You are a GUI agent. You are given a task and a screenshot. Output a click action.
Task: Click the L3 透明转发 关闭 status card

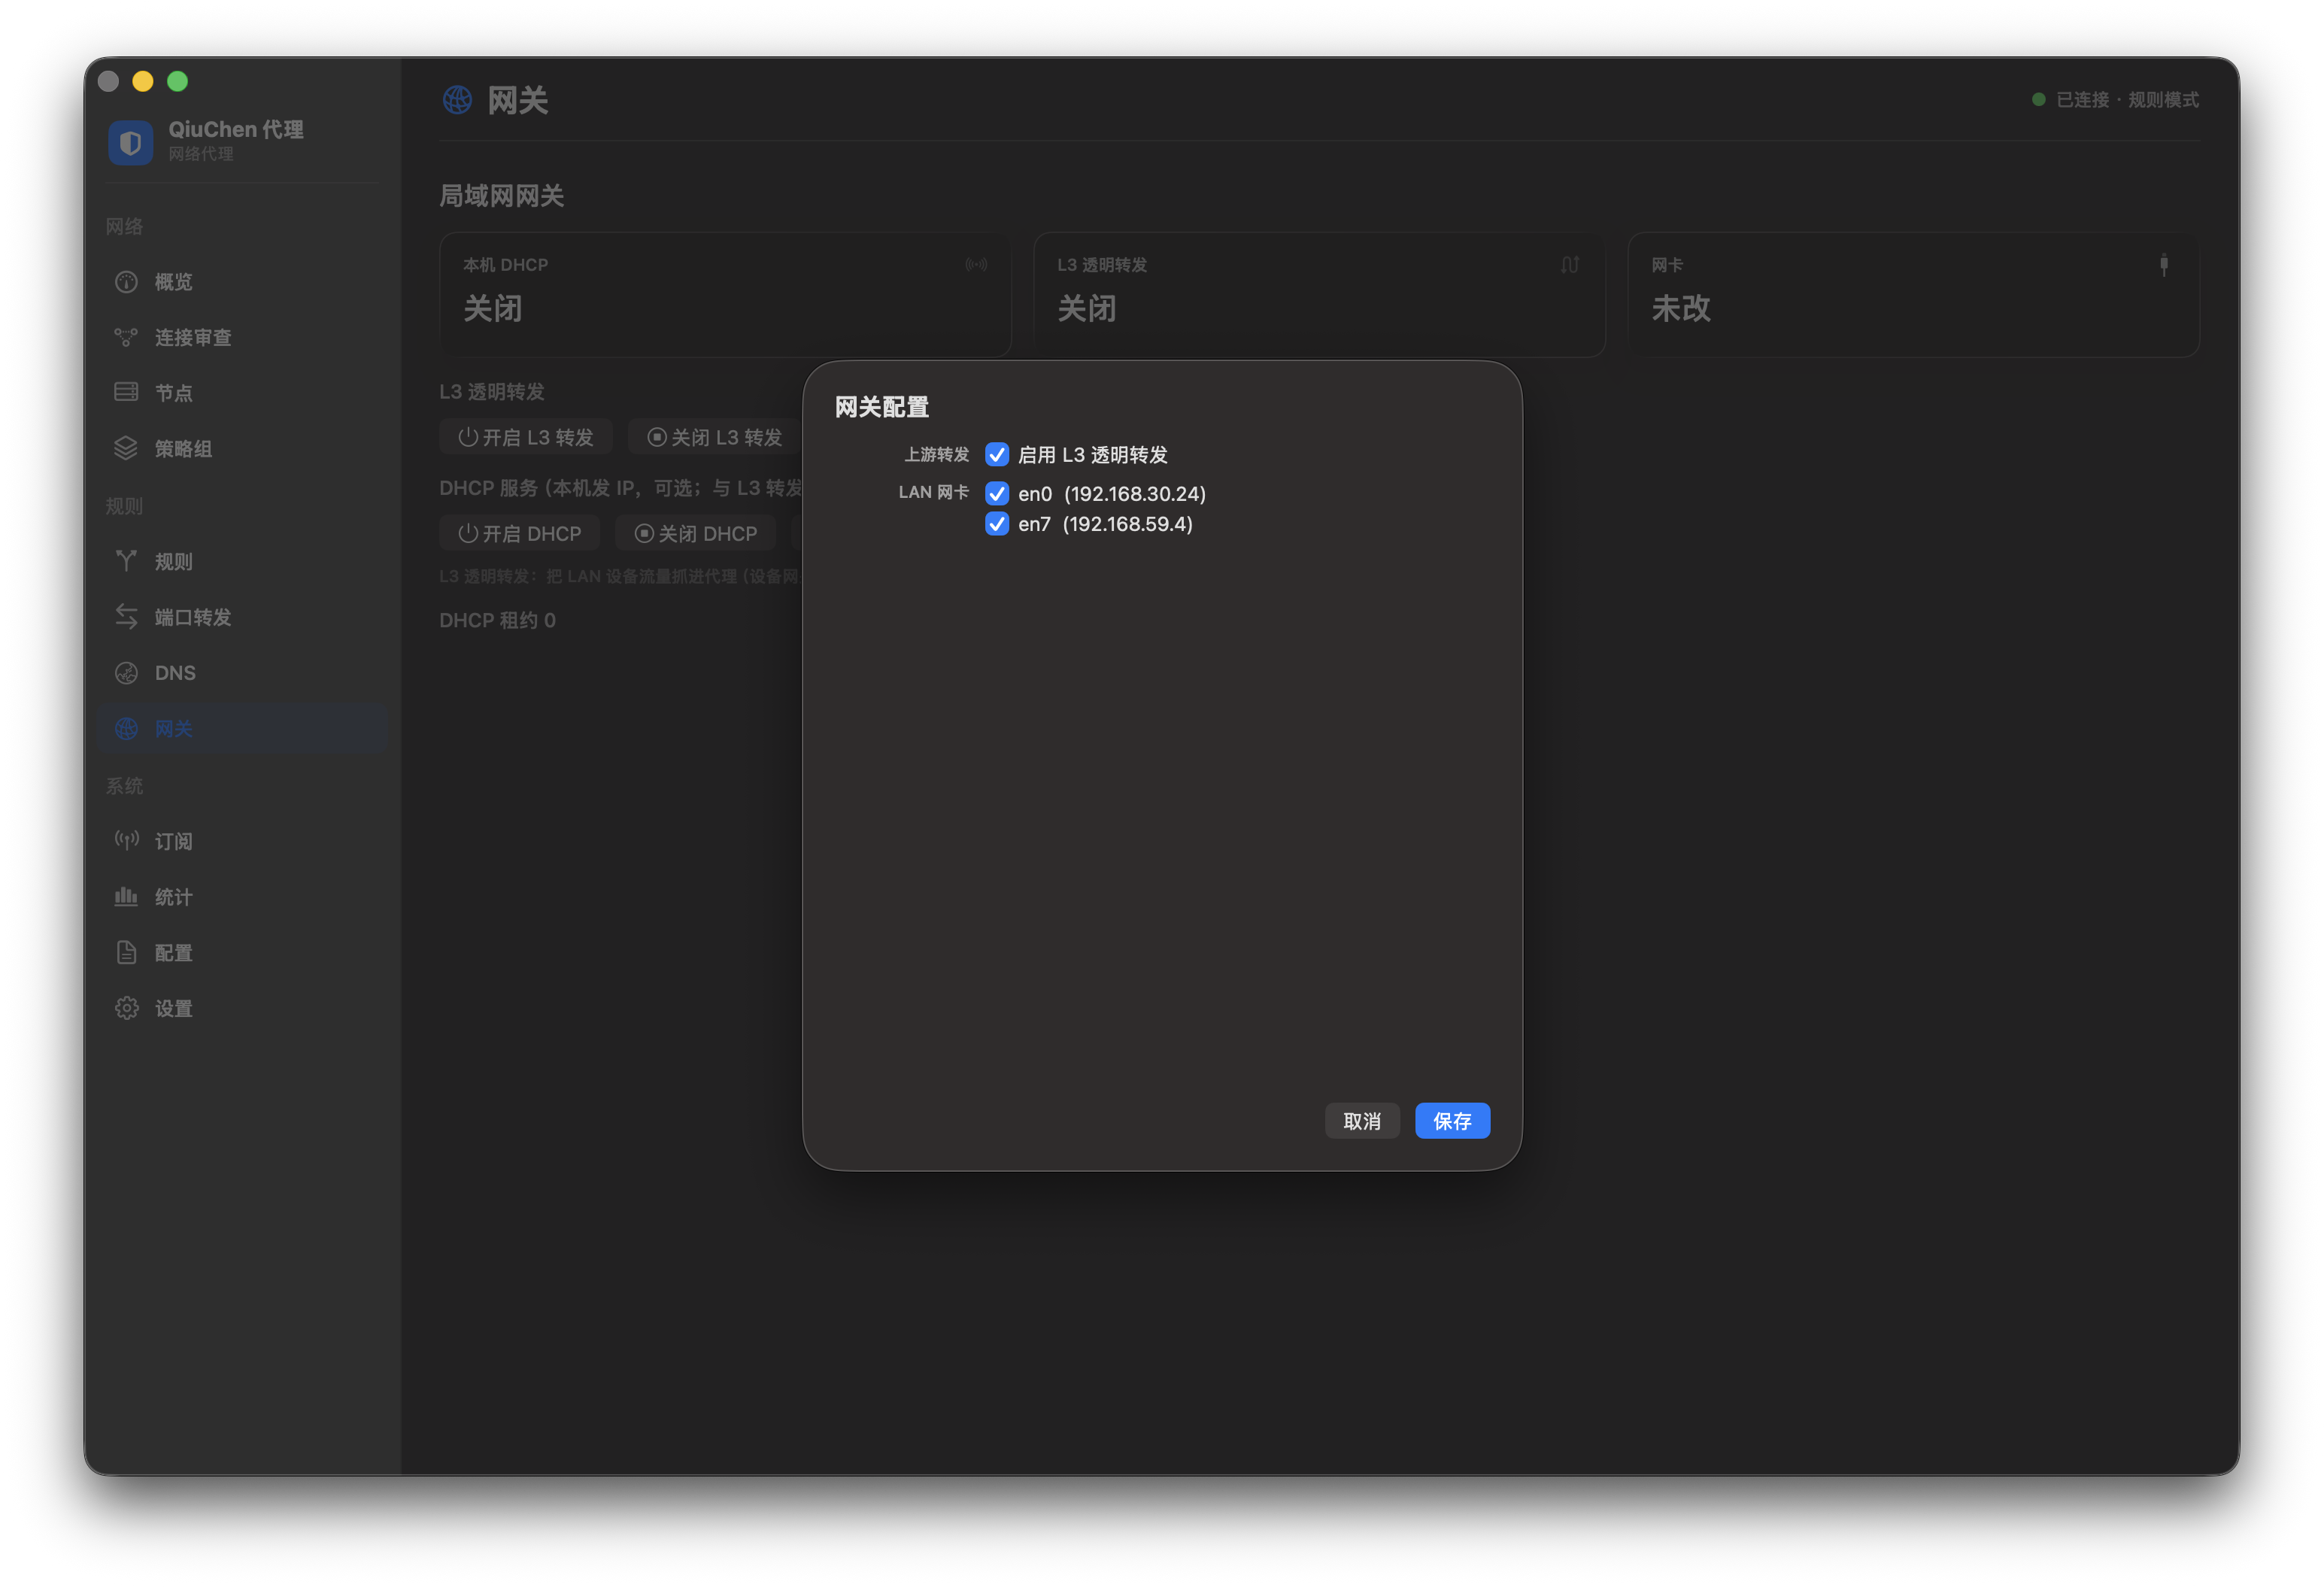pyautogui.click(x=1319, y=295)
